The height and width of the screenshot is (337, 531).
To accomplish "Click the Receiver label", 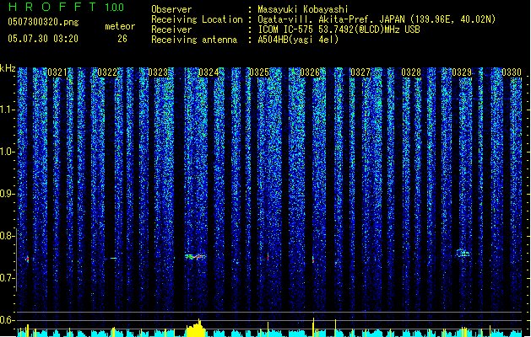I will coord(171,29).
